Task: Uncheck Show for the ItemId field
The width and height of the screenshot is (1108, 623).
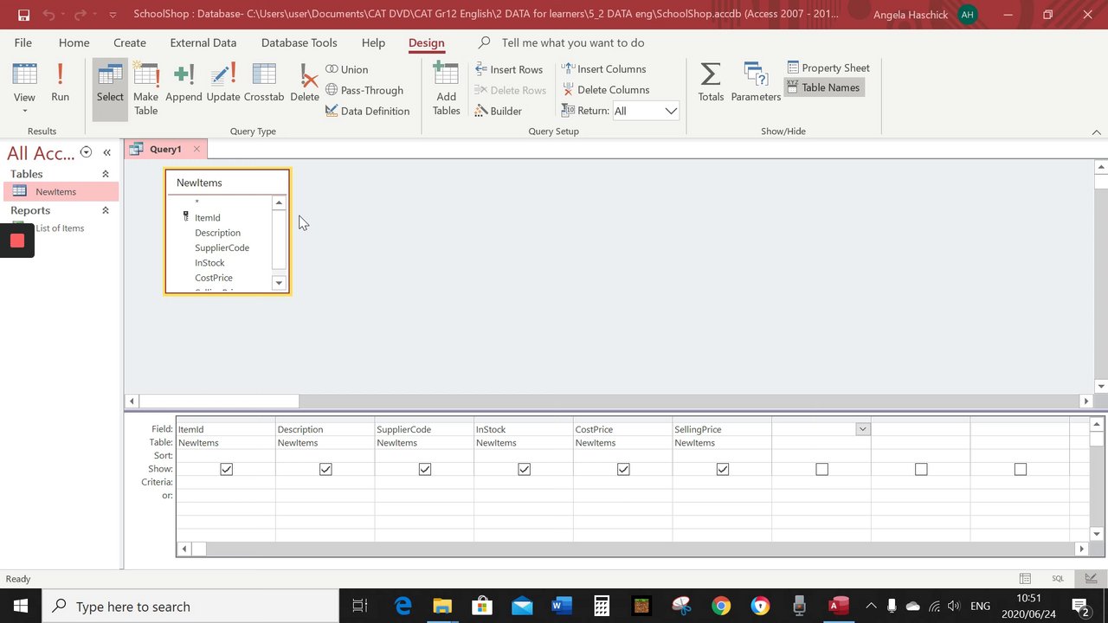Action: coord(226,469)
